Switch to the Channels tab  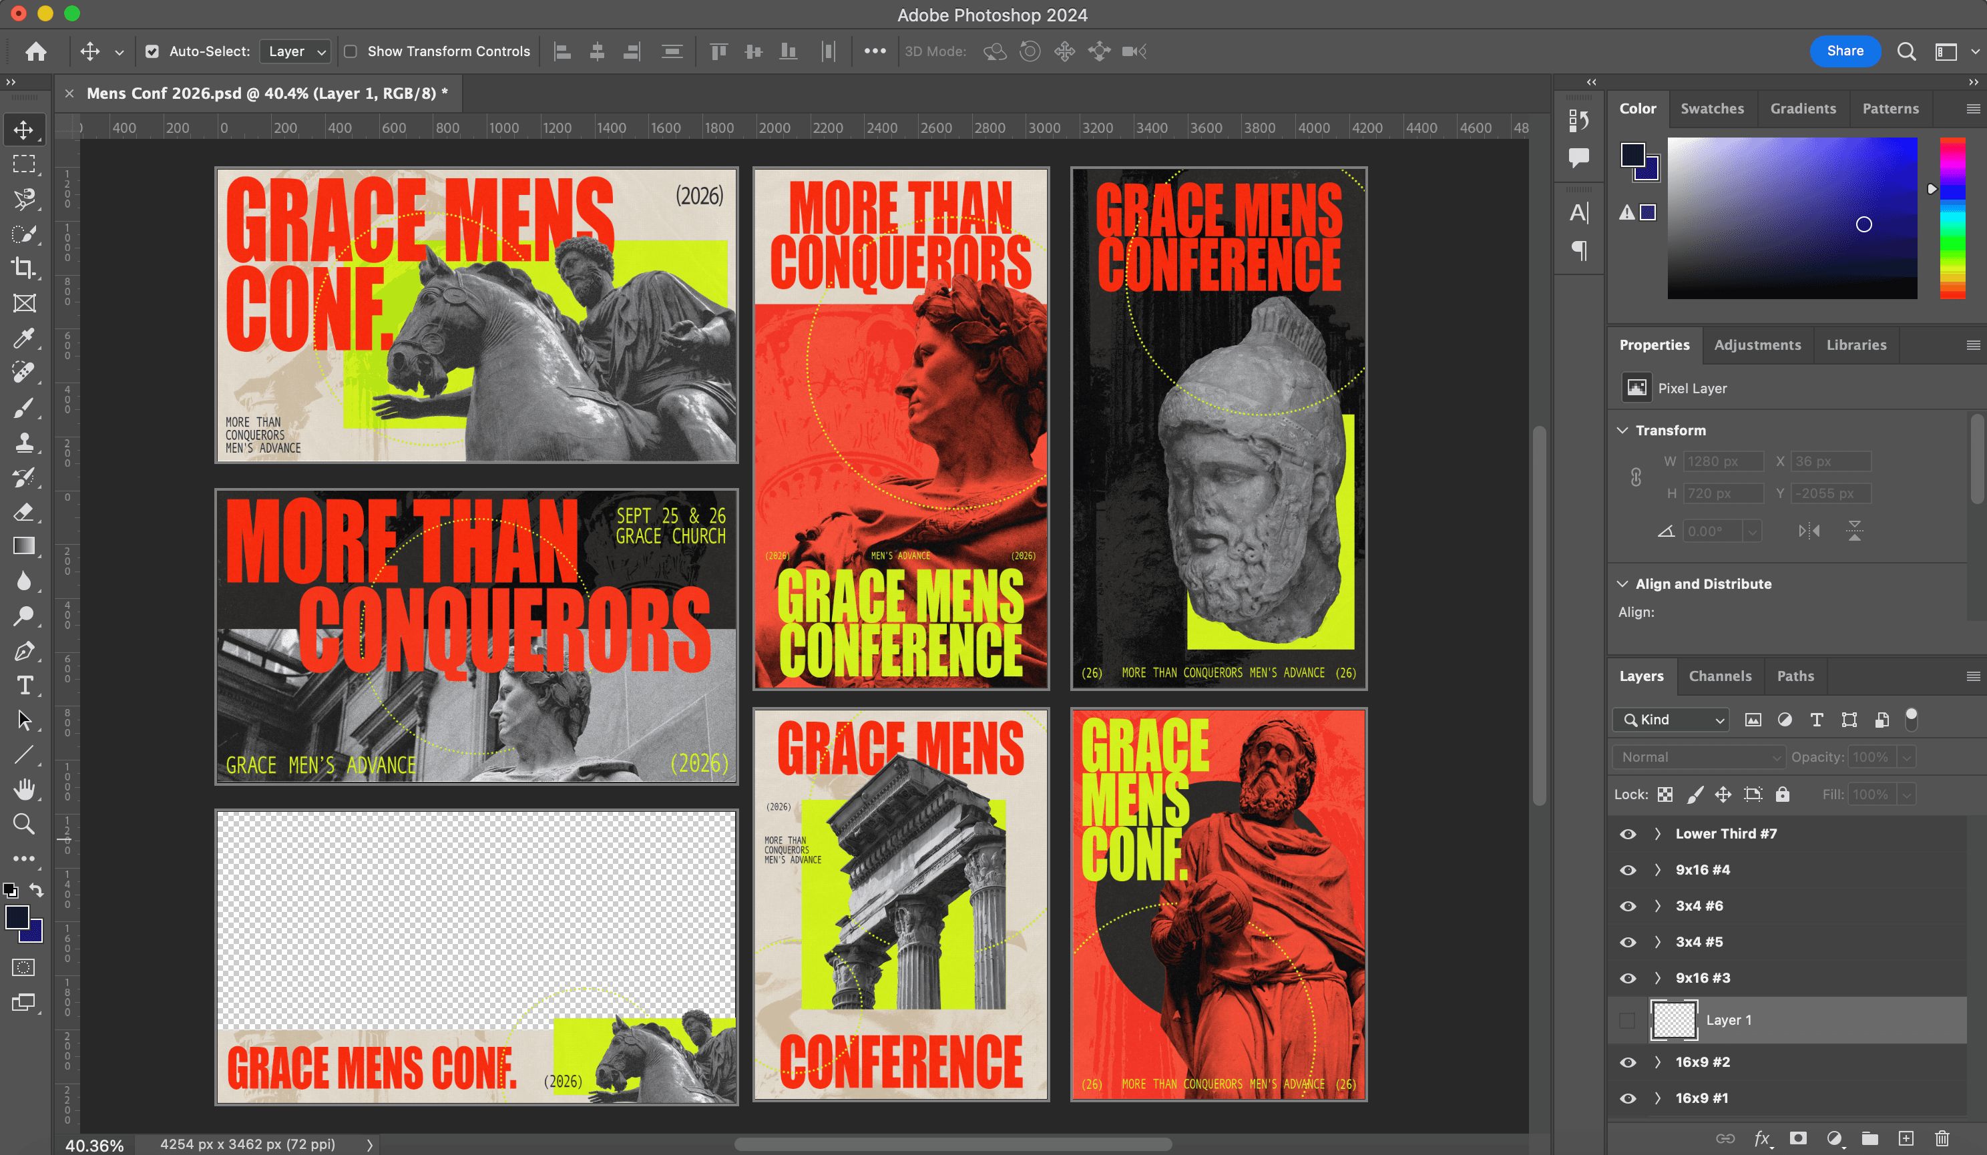(x=1720, y=676)
